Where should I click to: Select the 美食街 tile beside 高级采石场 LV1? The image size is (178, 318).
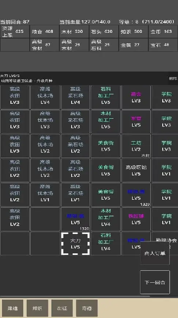click(x=105, y=195)
